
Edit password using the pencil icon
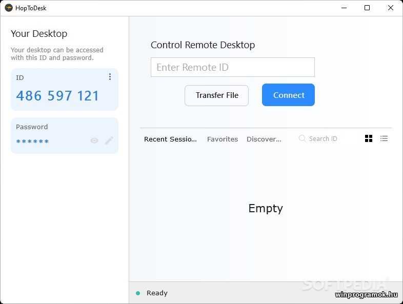coord(109,140)
